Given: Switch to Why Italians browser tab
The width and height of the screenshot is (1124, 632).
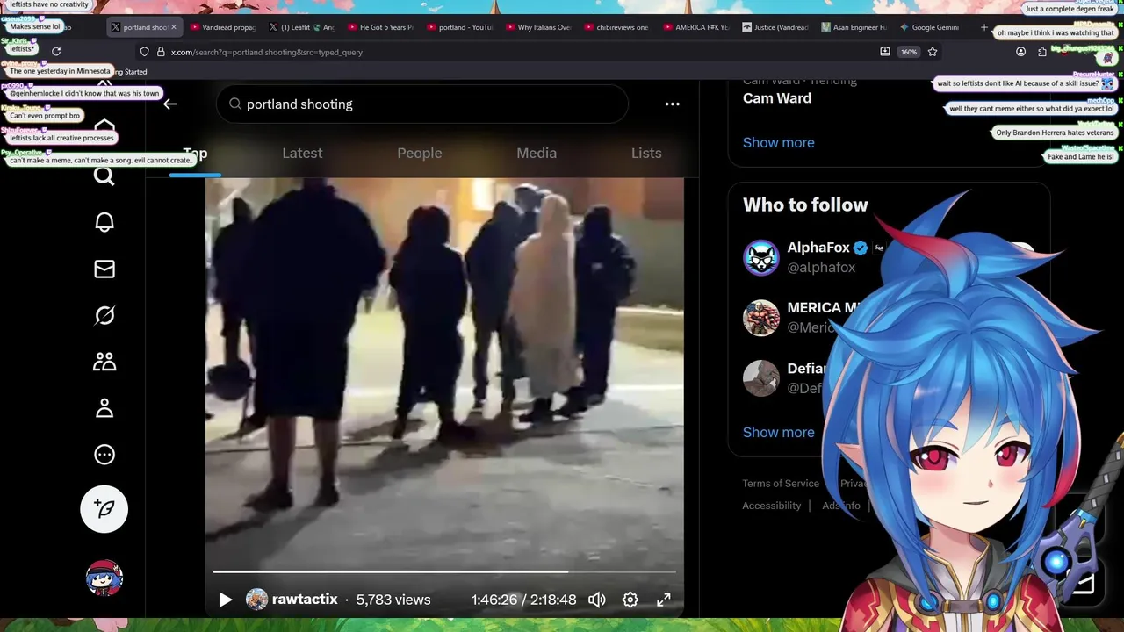Looking at the screenshot, I should 538,27.
